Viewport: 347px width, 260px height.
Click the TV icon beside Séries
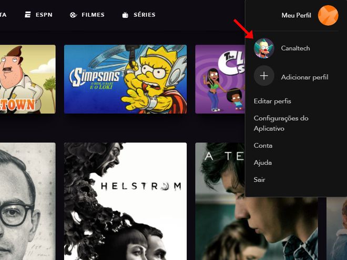(x=125, y=15)
